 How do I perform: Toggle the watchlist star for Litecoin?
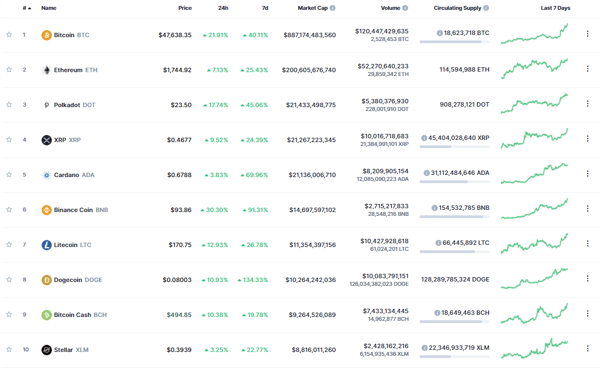pyautogui.click(x=9, y=244)
